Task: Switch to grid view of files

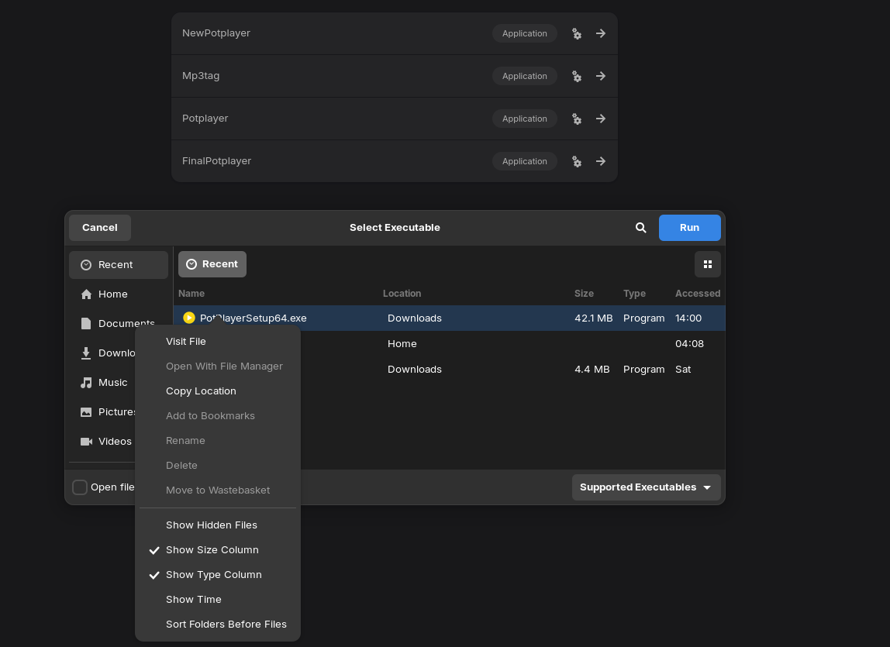Action: (x=708, y=264)
